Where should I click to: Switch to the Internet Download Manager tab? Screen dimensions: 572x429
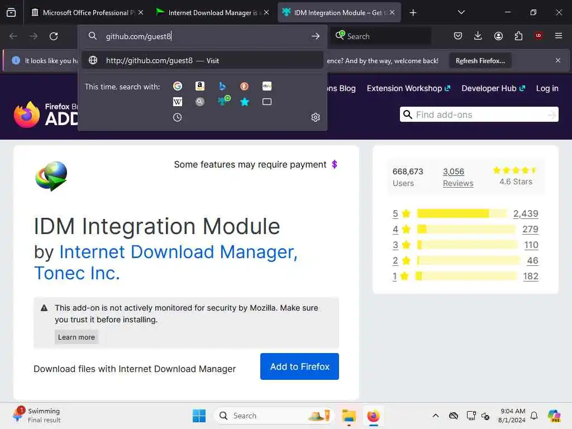point(213,13)
